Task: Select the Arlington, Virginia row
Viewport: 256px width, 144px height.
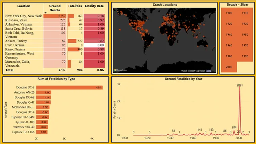Action: [x=54, y=24]
